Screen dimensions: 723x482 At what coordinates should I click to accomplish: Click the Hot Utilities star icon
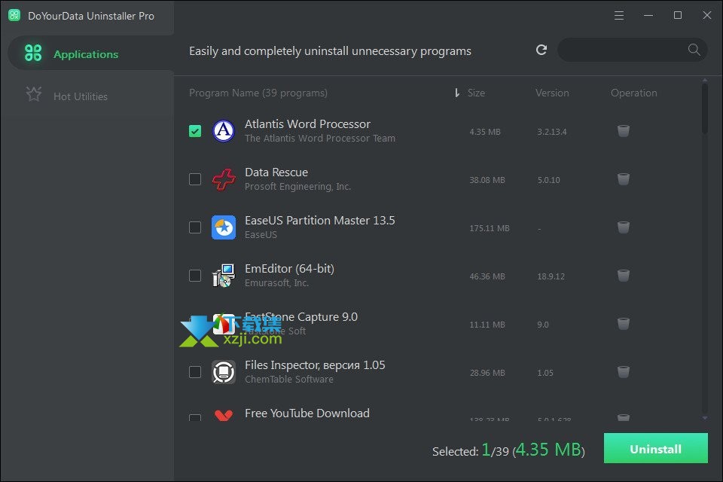(x=34, y=95)
